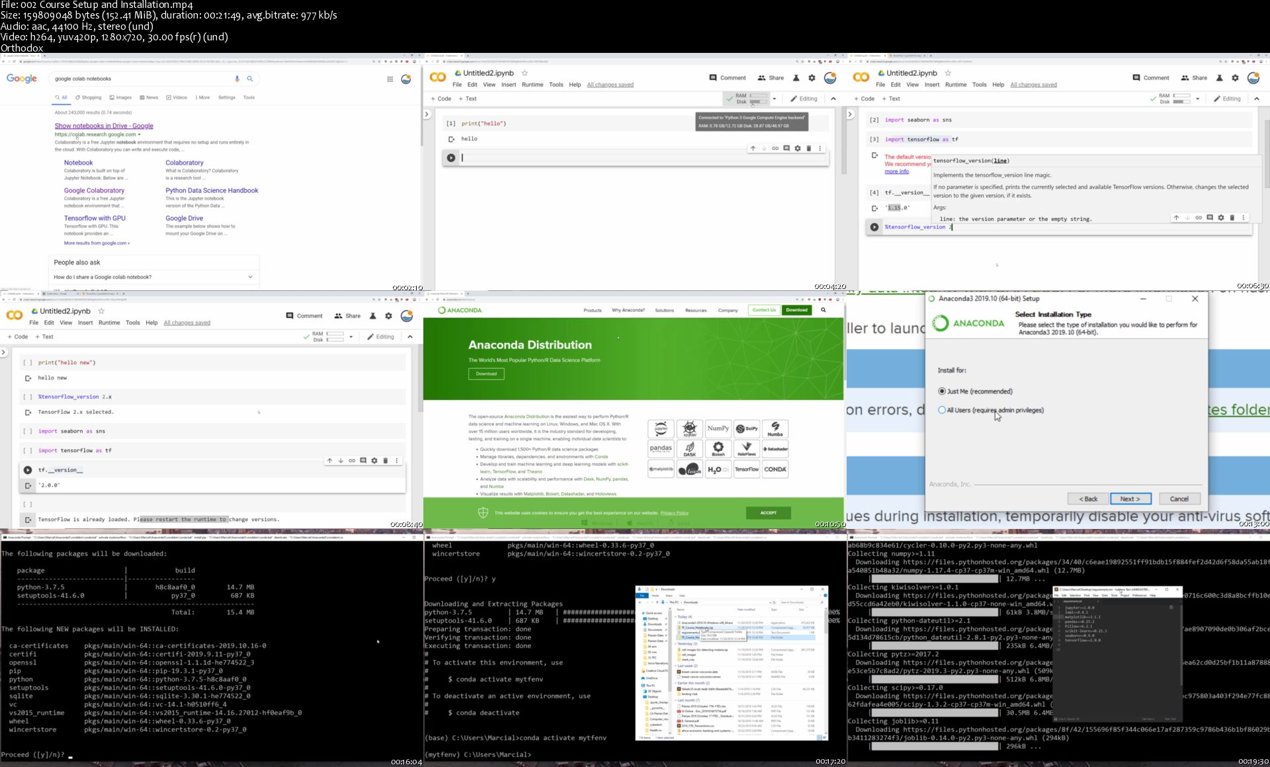
Task: Open the Tools menu in the 00:08:40 notebook
Action: tap(133, 323)
